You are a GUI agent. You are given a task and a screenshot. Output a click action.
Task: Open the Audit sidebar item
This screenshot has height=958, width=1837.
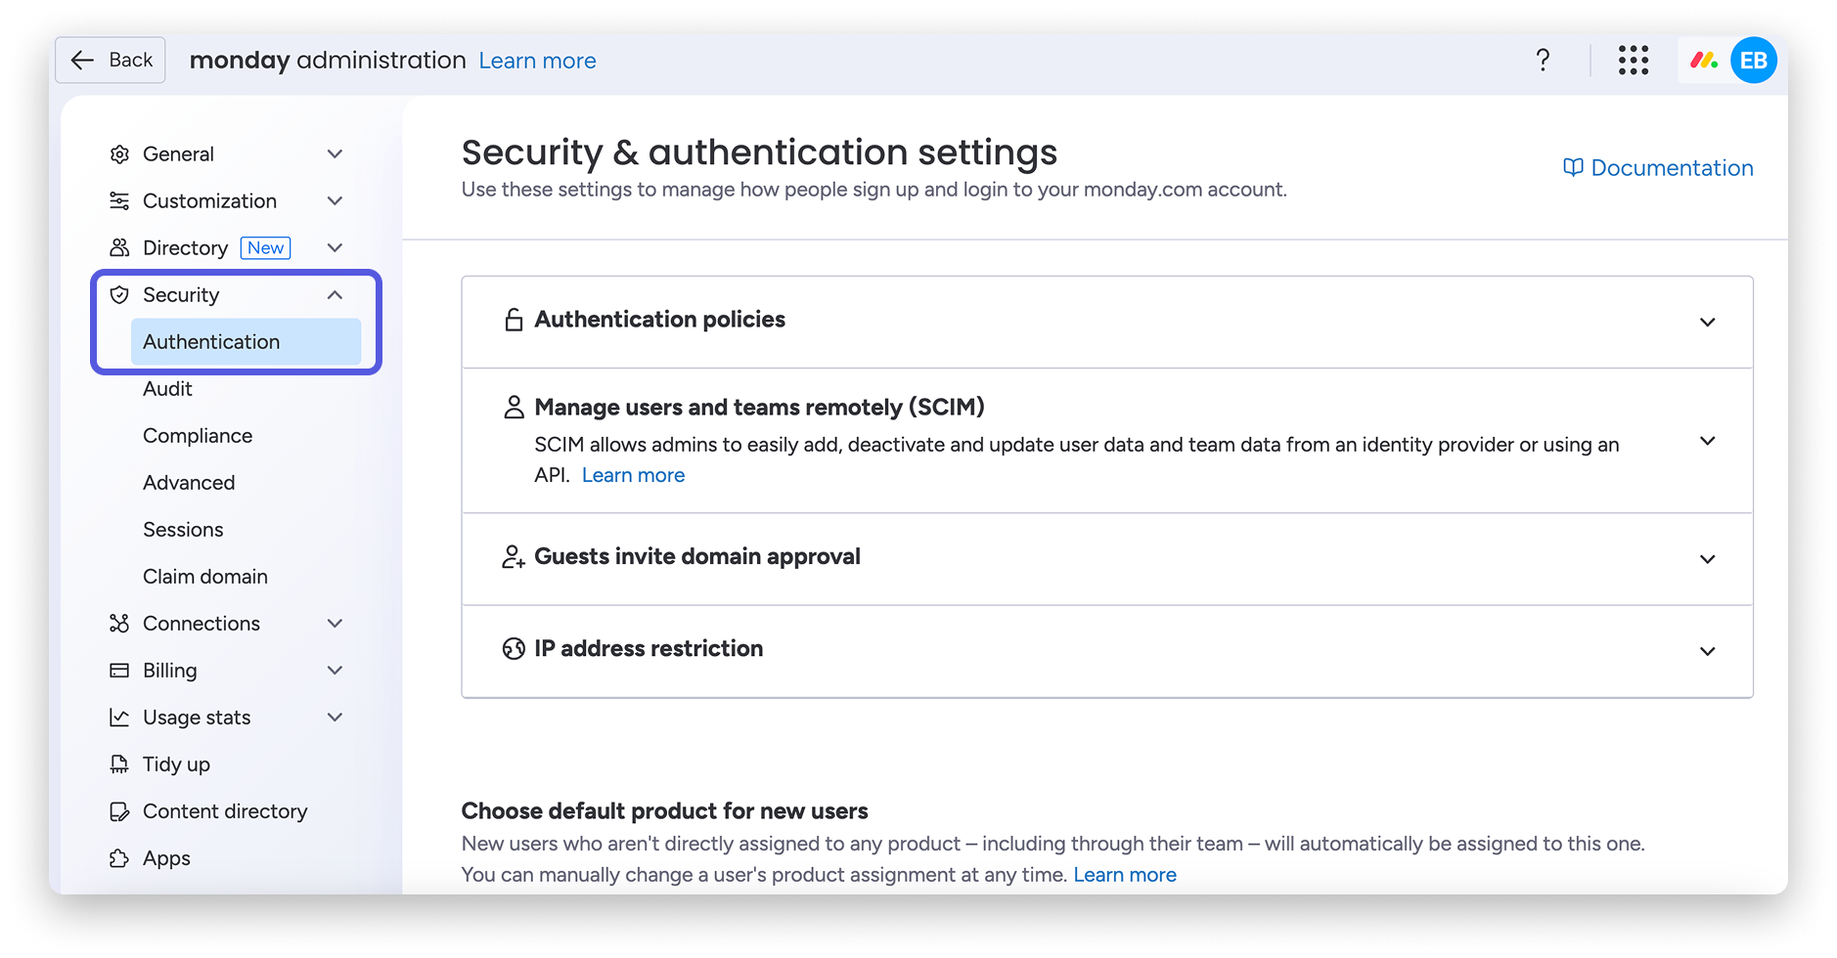point(167,389)
